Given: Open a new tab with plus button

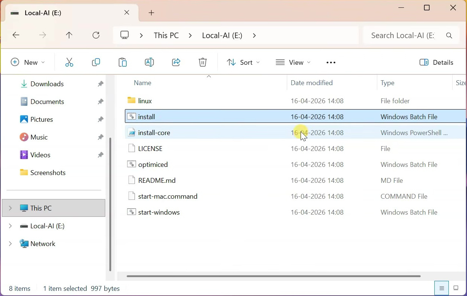Looking at the screenshot, I should click(x=152, y=13).
